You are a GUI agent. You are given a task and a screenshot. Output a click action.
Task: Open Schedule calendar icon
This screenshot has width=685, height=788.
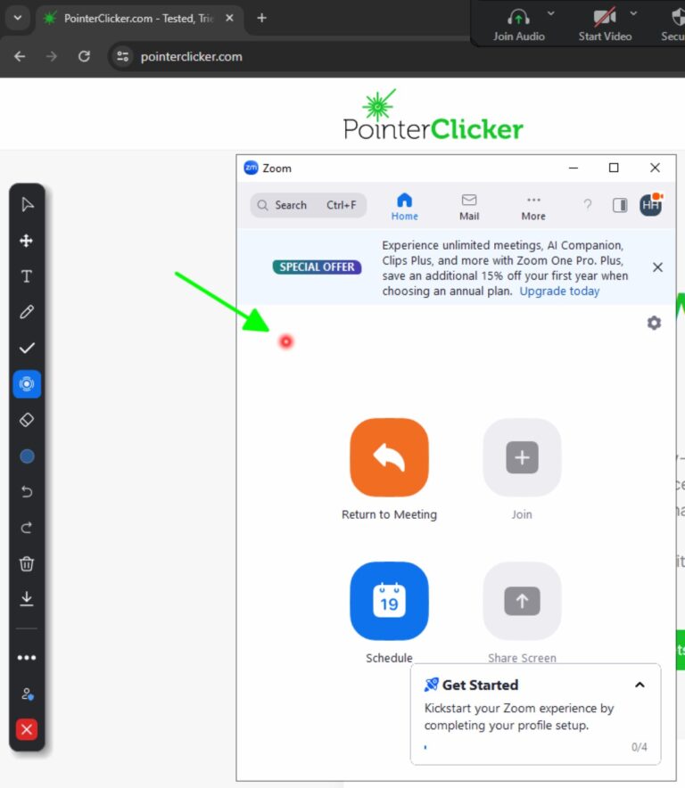pos(389,601)
